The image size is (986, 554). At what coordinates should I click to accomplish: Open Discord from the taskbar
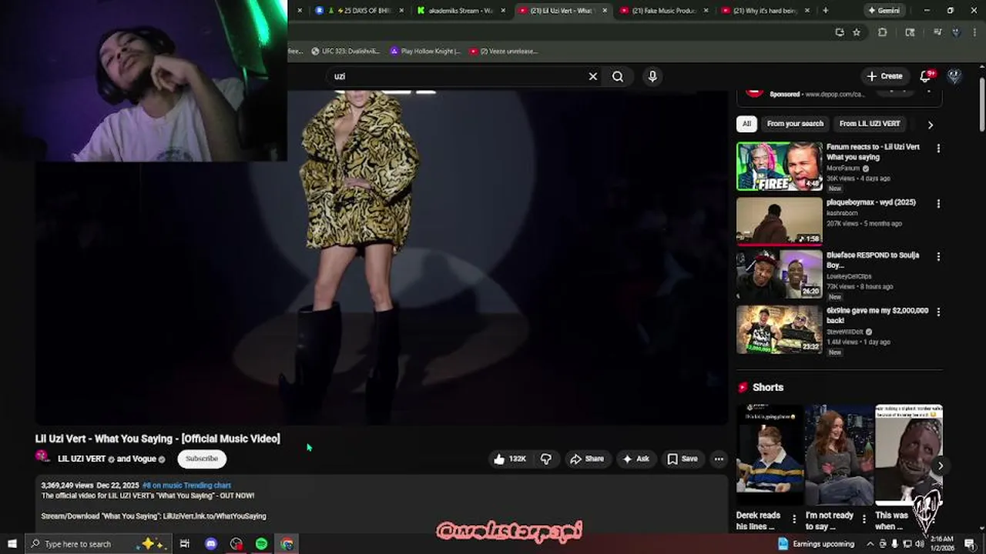click(211, 544)
